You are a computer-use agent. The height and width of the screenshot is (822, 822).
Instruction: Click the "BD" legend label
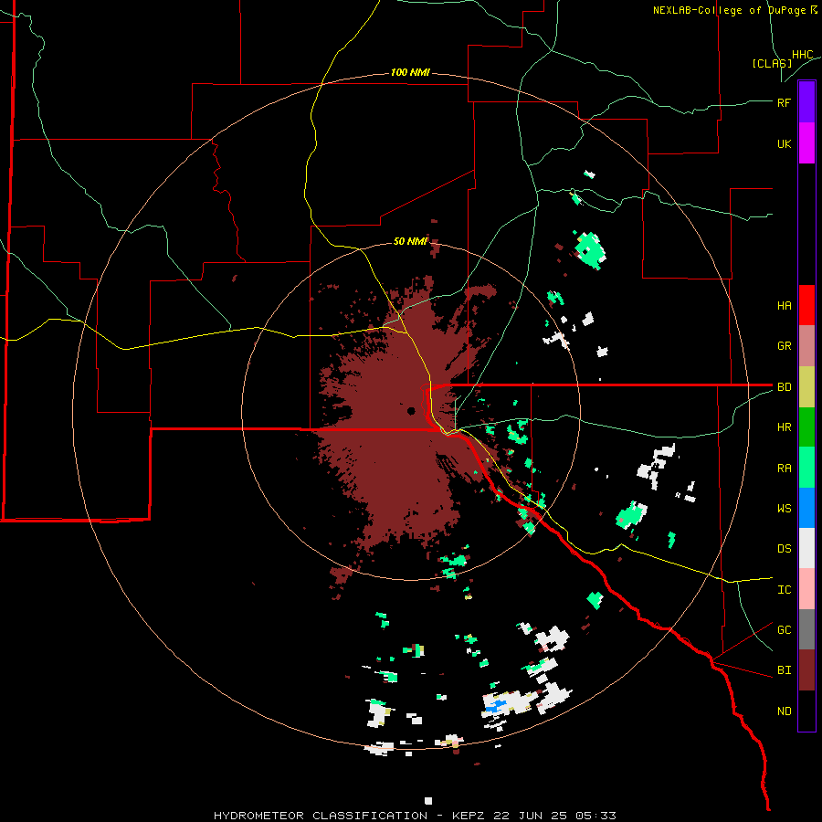click(784, 387)
